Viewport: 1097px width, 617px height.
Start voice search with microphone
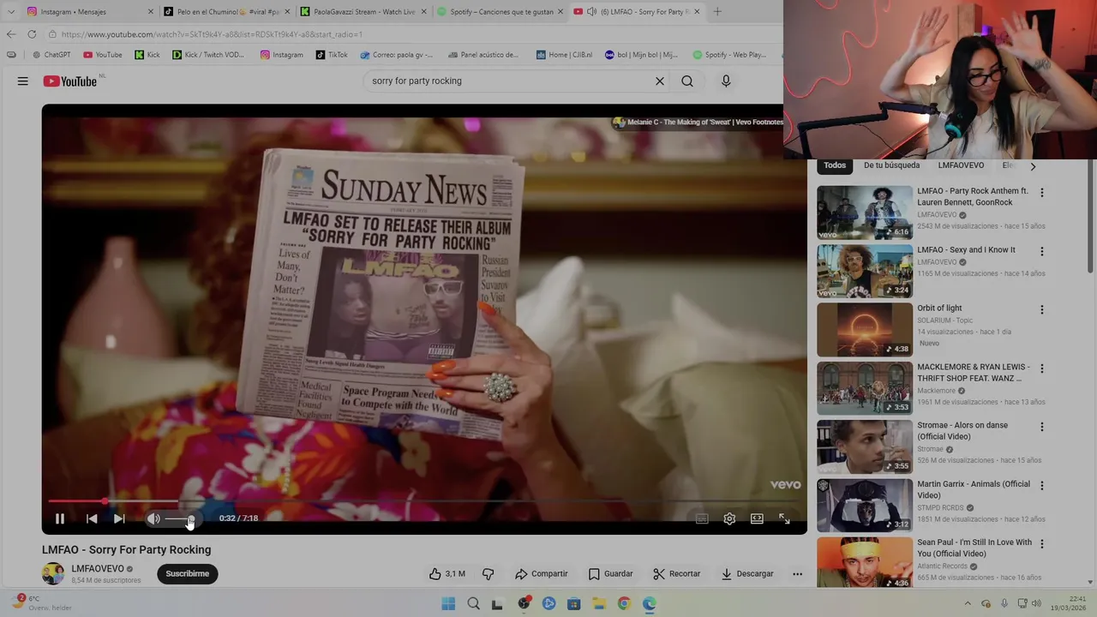click(x=726, y=81)
